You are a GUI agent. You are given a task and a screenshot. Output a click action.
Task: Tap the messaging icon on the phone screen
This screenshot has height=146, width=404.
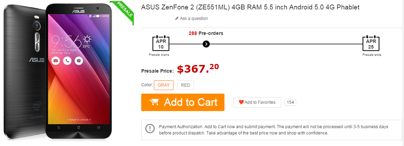click(x=79, y=61)
